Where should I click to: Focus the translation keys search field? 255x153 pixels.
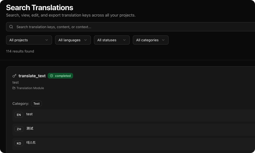(x=127, y=27)
